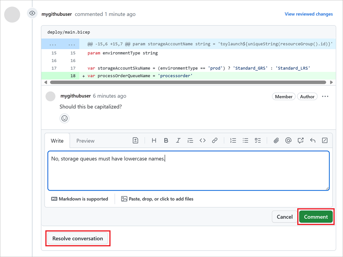Insert a task list
Viewport: 343px width, 257px height.
pos(258,140)
